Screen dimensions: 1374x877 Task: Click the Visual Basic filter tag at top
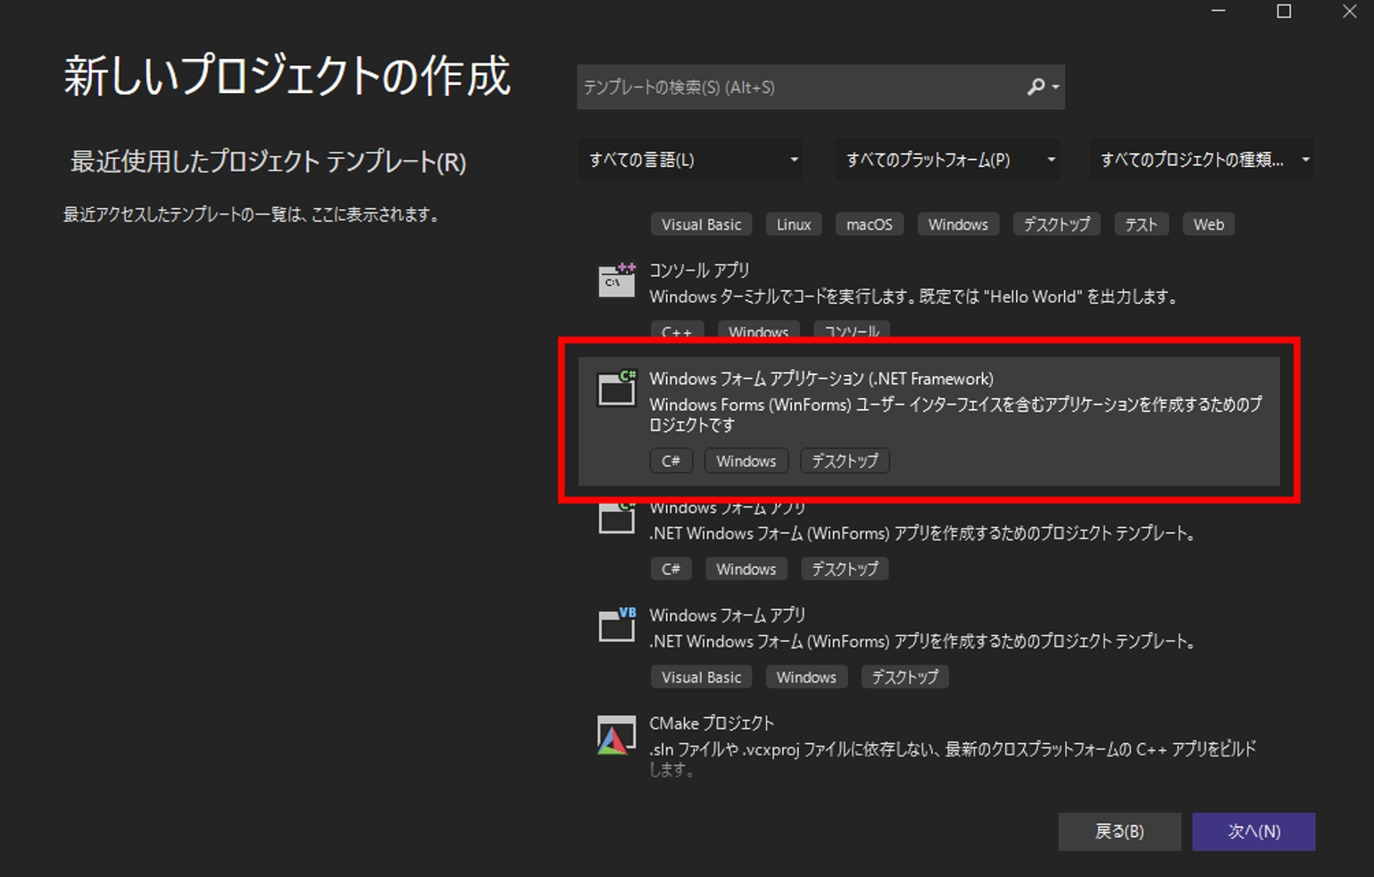click(701, 224)
